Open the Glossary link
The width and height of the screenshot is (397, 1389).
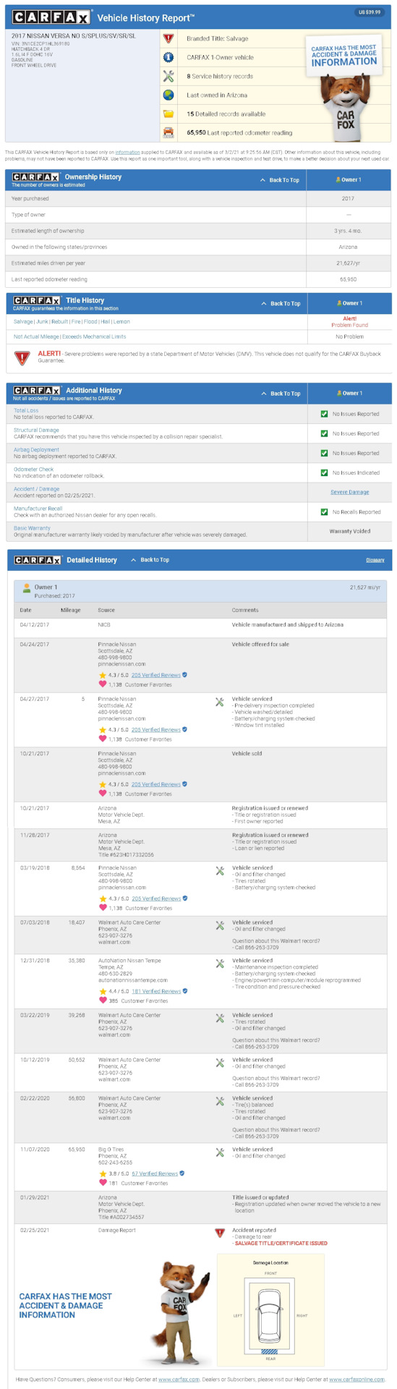point(375,560)
